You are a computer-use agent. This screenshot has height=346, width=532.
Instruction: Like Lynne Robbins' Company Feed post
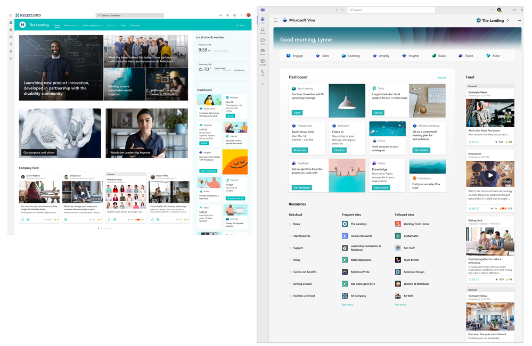click(x=22, y=220)
